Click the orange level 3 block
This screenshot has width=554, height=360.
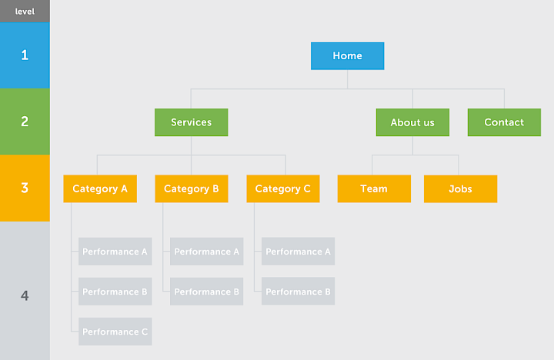[25, 188]
